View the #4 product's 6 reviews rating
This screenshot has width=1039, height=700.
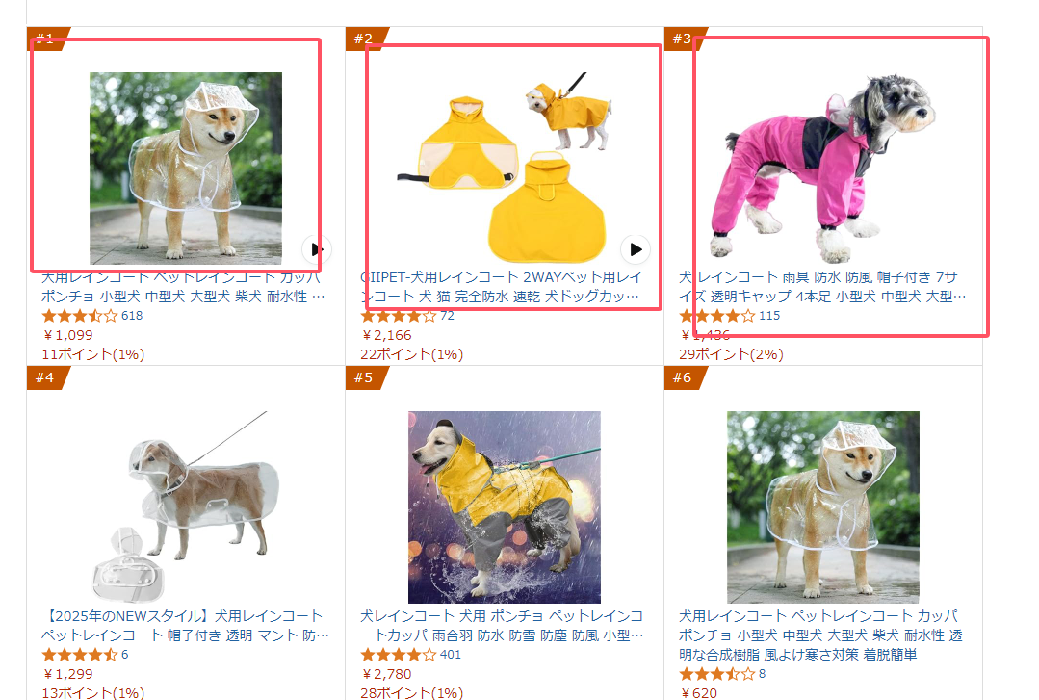[x=80, y=654]
